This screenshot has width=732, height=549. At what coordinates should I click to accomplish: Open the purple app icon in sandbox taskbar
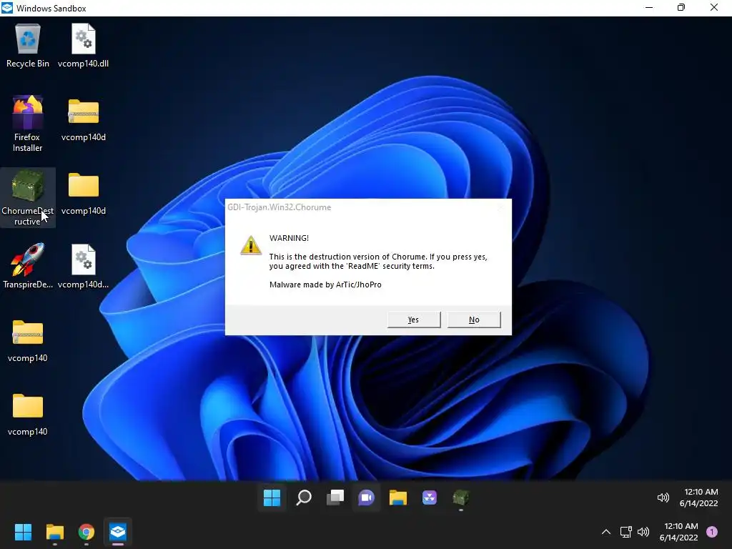point(430,498)
